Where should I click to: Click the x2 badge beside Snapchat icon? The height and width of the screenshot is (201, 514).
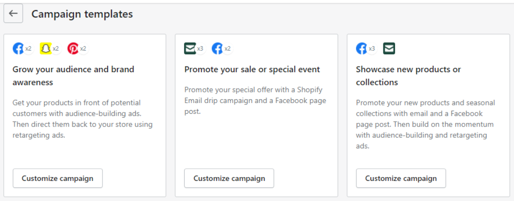(56, 49)
